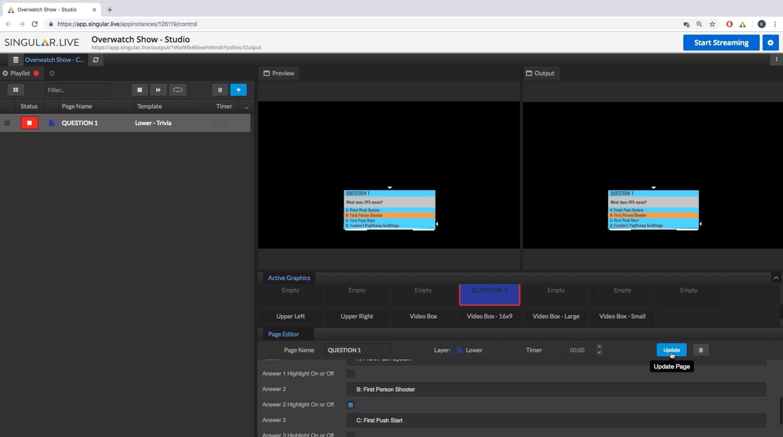The width and height of the screenshot is (783, 437).
Task: Click the browser address bar URL
Action: pos(127,24)
